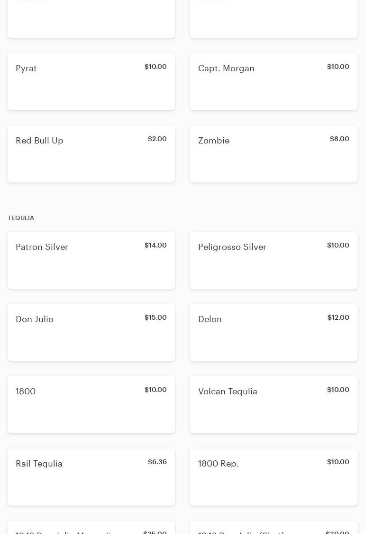This screenshot has height=534, width=365.
Task: Open the Volcan Tequlia item card
Action: click(274, 405)
